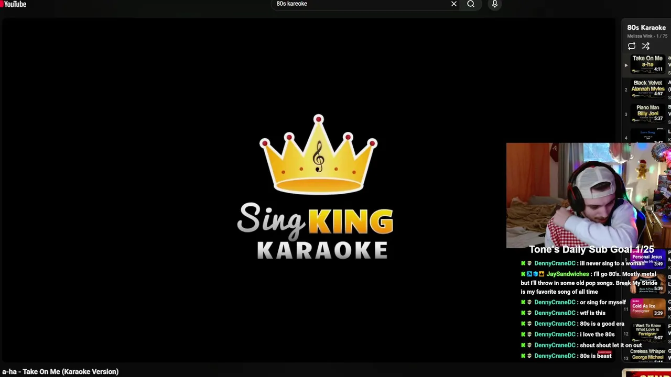Click 'i love the 80s' chat message
This screenshot has height=377, width=671.
597,335
